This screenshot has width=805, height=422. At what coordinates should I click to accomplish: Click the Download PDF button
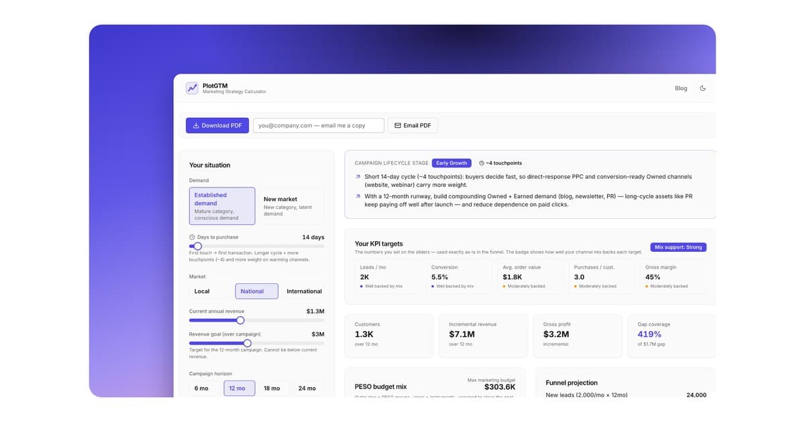pyautogui.click(x=217, y=125)
